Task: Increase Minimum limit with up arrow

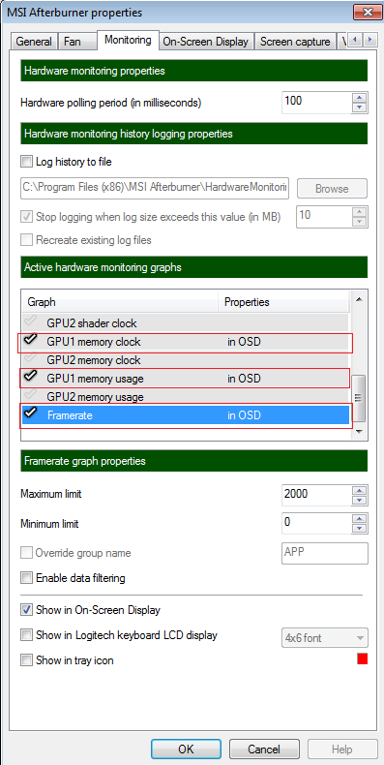Action: [x=360, y=519]
